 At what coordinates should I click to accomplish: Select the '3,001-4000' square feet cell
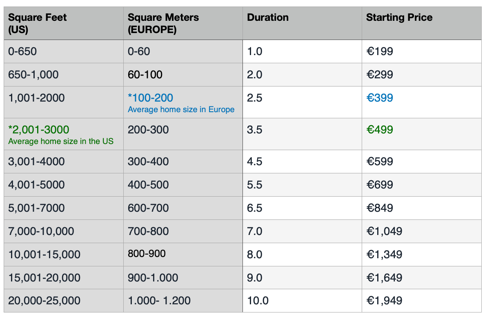pyautogui.click(x=64, y=162)
